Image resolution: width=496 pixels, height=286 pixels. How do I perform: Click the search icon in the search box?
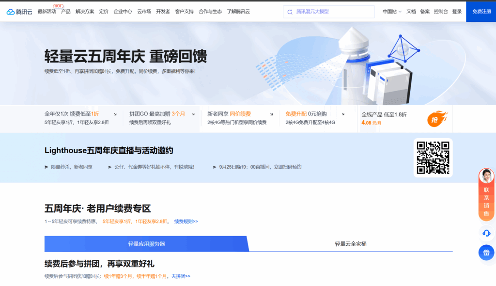[x=290, y=12]
